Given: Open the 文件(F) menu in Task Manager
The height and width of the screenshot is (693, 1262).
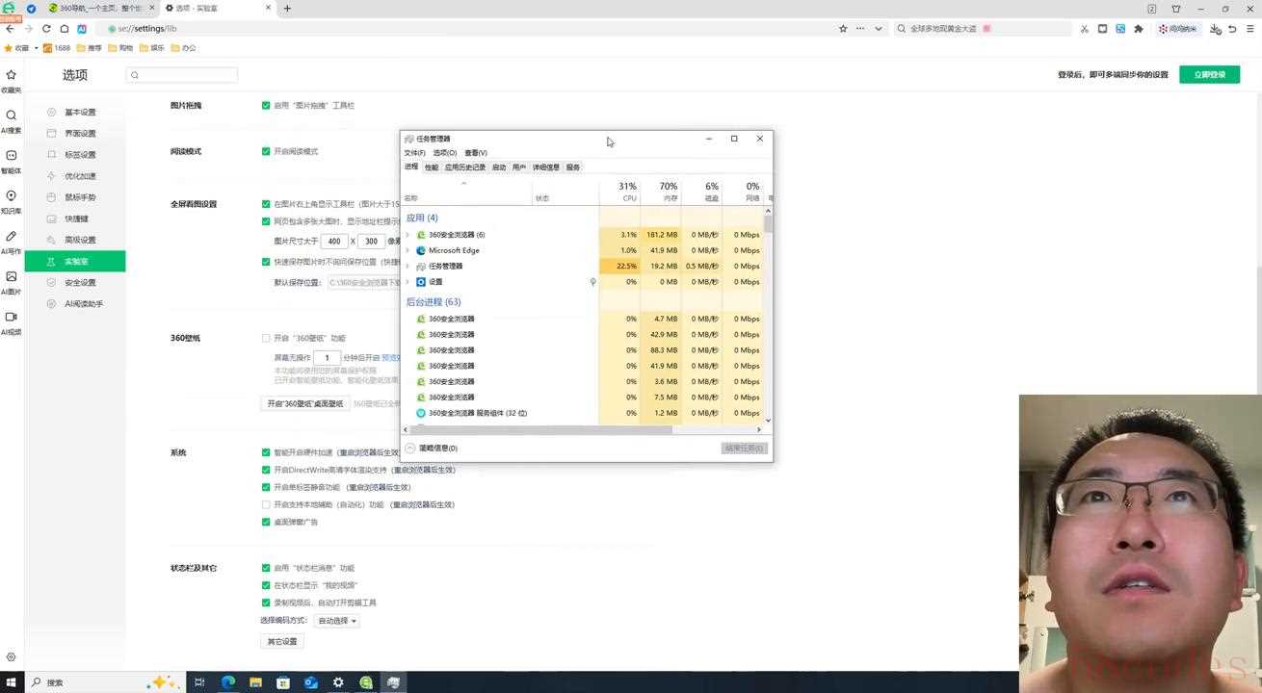Looking at the screenshot, I should [x=414, y=153].
